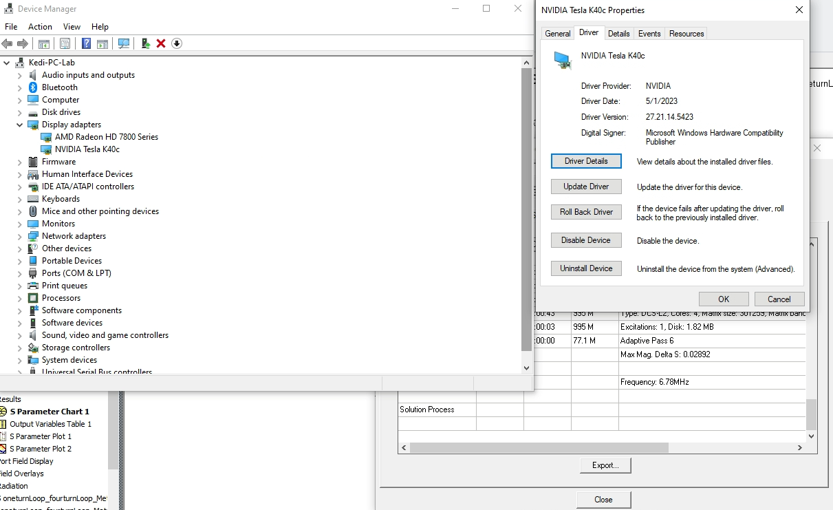Select NVIDIA Tesla K40c in the device tree
The height and width of the screenshot is (510, 833).
[87, 149]
